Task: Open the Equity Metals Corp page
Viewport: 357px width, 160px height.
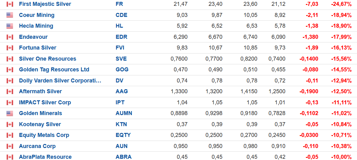Action: [x=44, y=135]
